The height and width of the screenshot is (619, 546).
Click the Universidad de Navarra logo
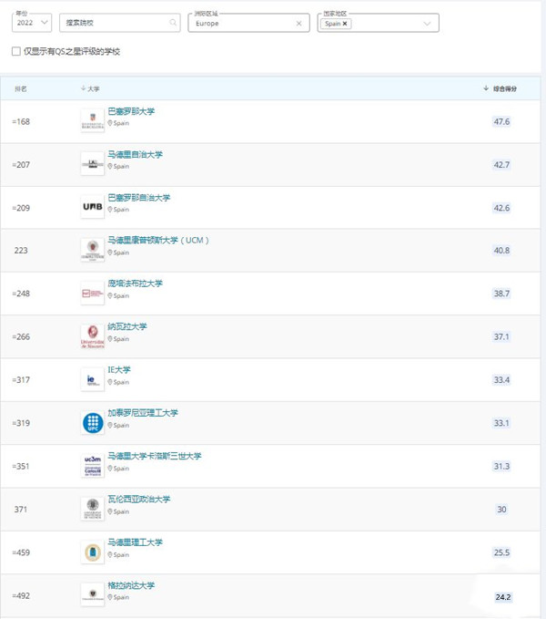coord(93,336)
